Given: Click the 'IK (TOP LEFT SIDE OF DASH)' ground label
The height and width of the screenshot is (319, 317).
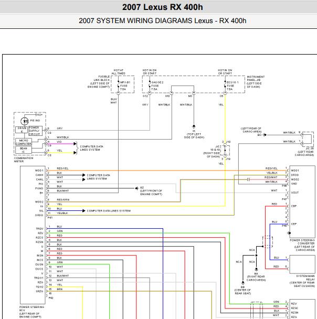Looking at the screenshot, I should 194,134.
